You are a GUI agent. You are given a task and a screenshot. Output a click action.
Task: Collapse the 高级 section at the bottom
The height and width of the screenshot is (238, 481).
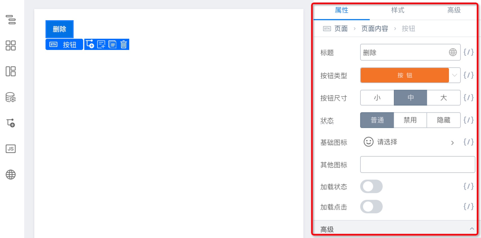click(x=472, y=229)
